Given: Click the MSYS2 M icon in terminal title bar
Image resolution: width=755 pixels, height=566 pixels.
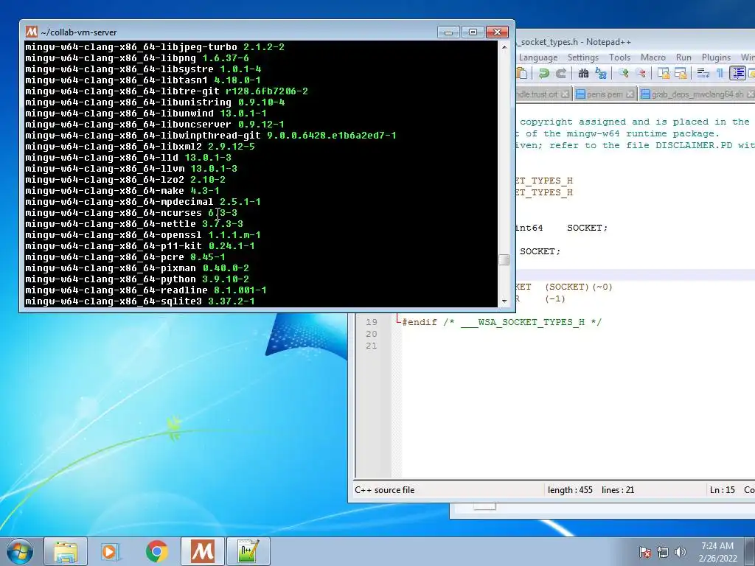Looking at the screenshot, I should [31, 32].
